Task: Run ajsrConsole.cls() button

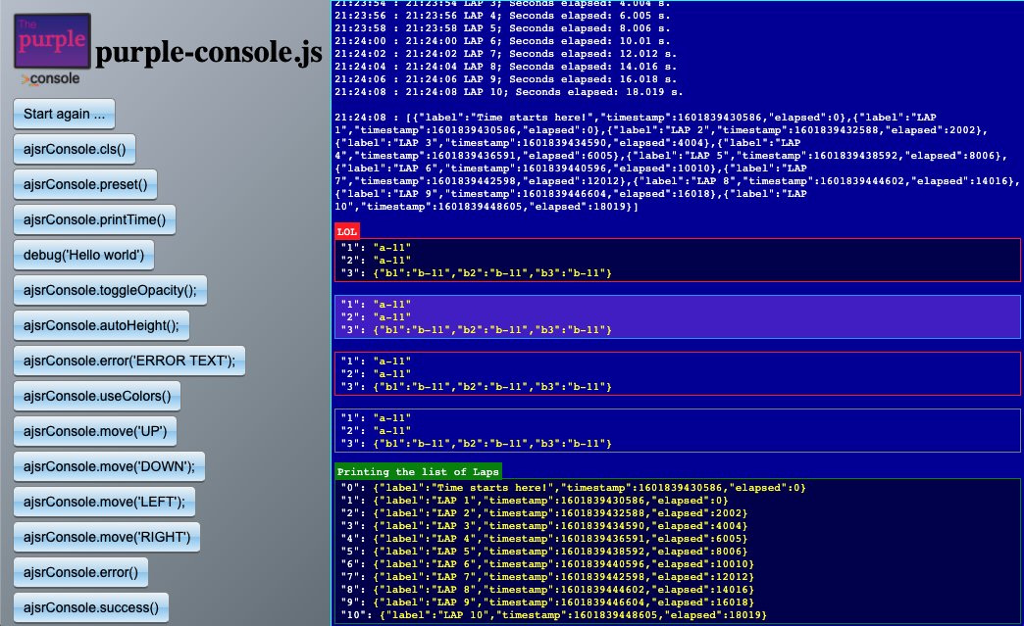Action: [x=76, y=150]
